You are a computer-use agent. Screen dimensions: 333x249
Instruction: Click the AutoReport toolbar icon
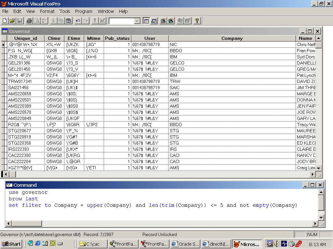click(188, 21)
